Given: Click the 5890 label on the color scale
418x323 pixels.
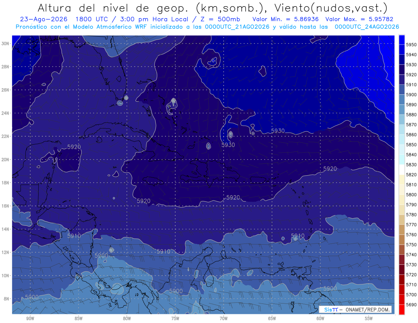Looking at the screenshot, I should tap(411, 105).
